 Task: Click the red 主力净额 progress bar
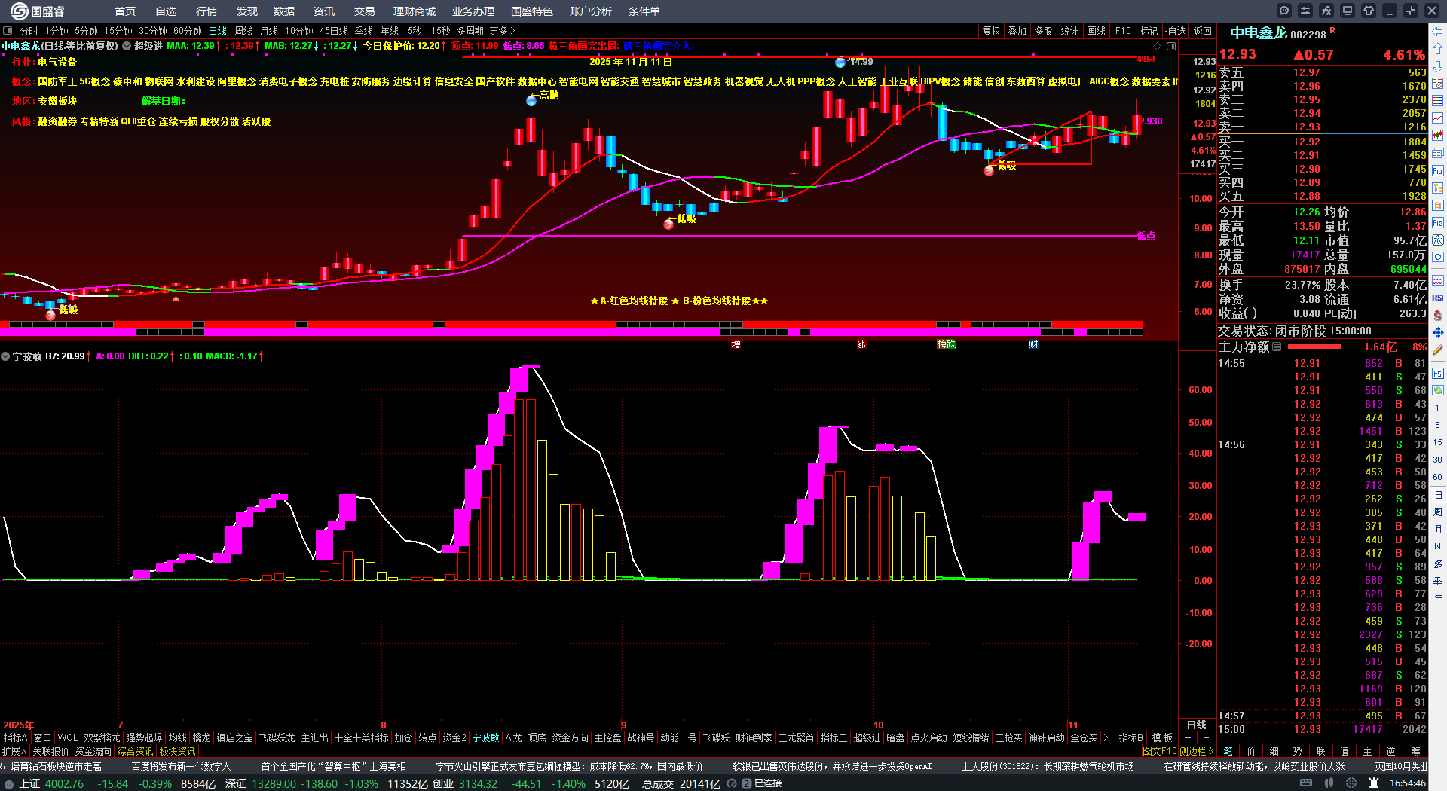[x=1314, y=347]
